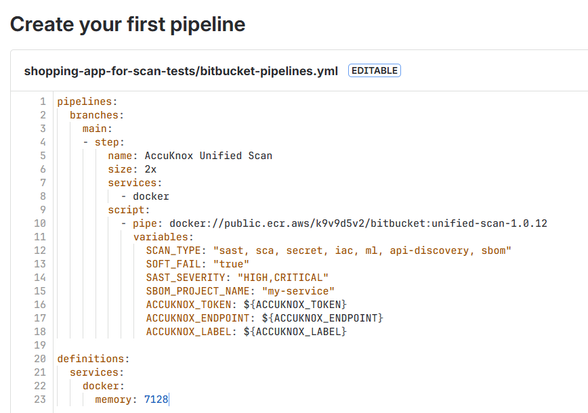Click the 'docker:' key on line 22
The image size is (588, 413).
point(104,386)
